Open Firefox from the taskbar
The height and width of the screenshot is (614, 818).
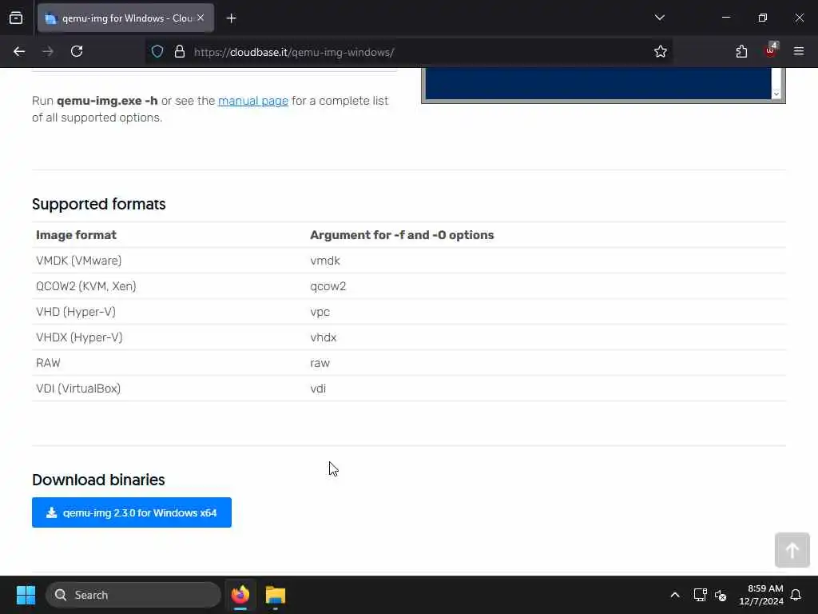(x=240, y=595)
